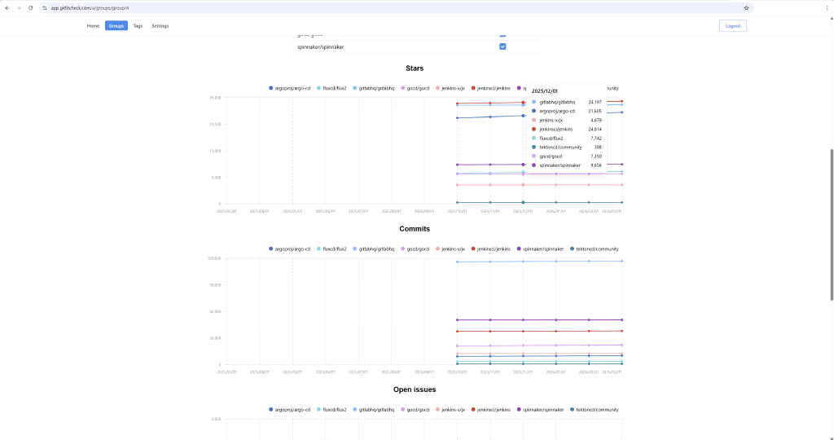Click the browser forward arrow
The width and height of the screenshot is (834, 440).
click(19, 8)
